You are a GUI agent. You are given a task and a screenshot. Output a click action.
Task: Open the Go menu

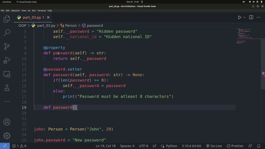tap(29, 11)
